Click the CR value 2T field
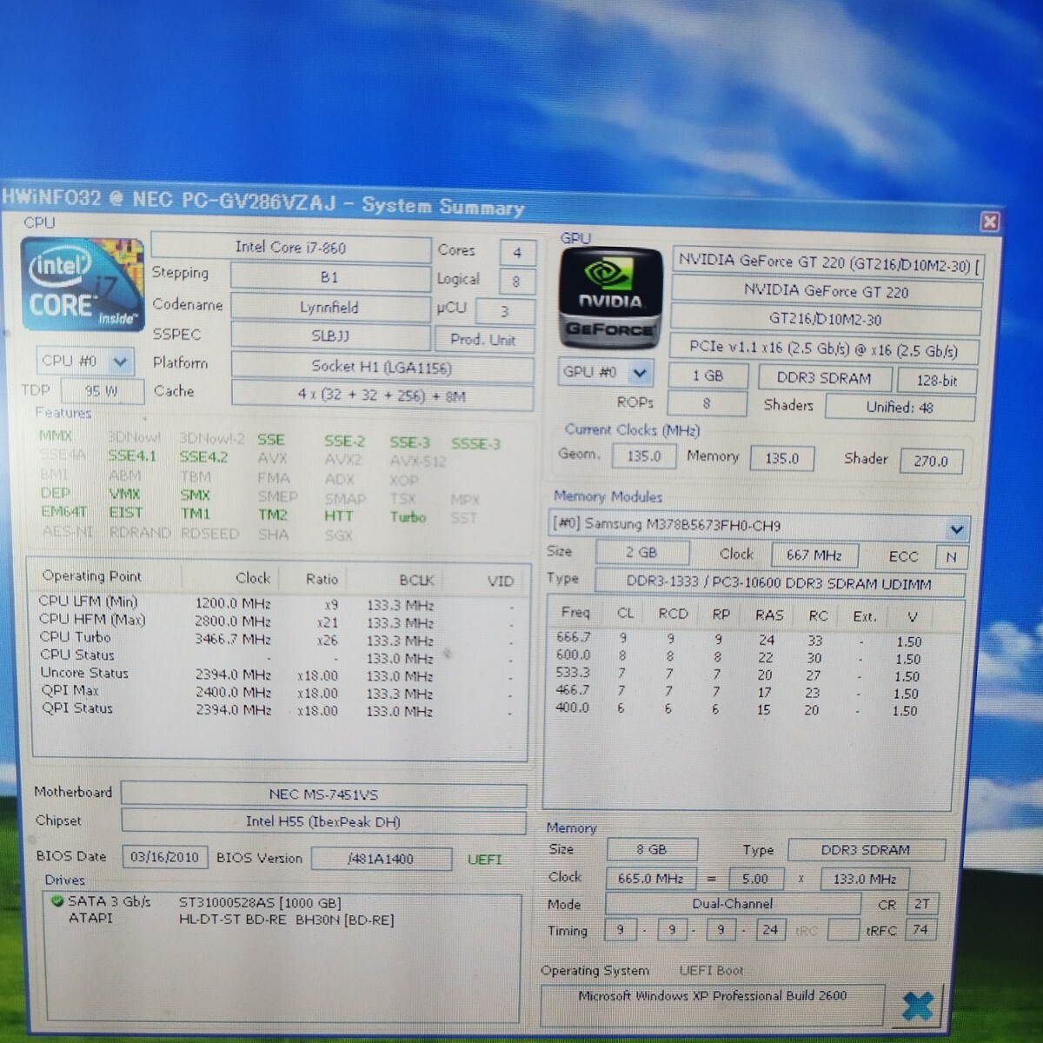The width and height of the screenshot is (1043, 1043). pyautogui.click(x=920, y=904)
